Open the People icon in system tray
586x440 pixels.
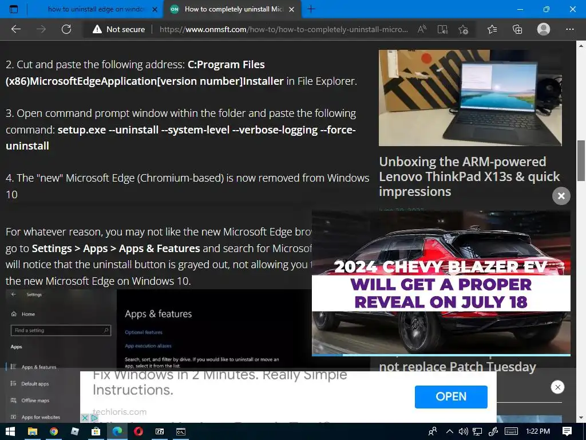pos(433,431)
